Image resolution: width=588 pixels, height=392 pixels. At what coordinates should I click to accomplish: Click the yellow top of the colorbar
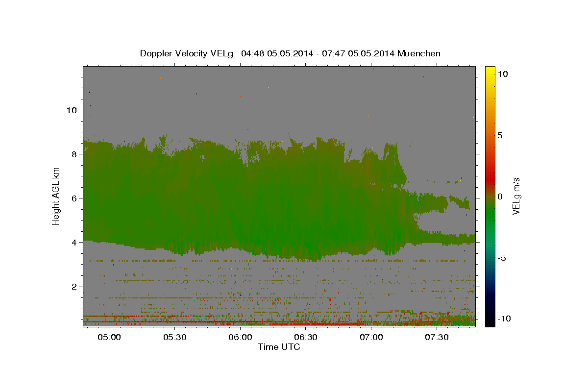[490, 71]
